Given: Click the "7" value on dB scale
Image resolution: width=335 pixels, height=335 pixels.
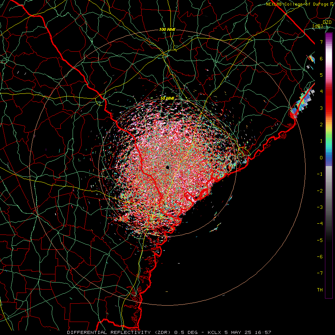Looking at the screenshot, I should tap(321, 42).
